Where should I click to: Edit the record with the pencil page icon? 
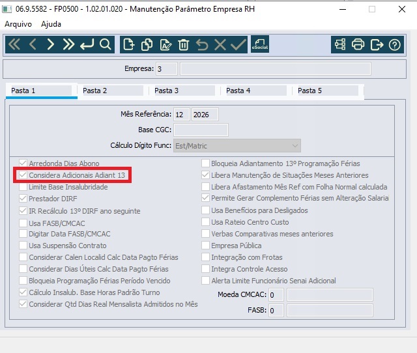click(x=165, y=44)
